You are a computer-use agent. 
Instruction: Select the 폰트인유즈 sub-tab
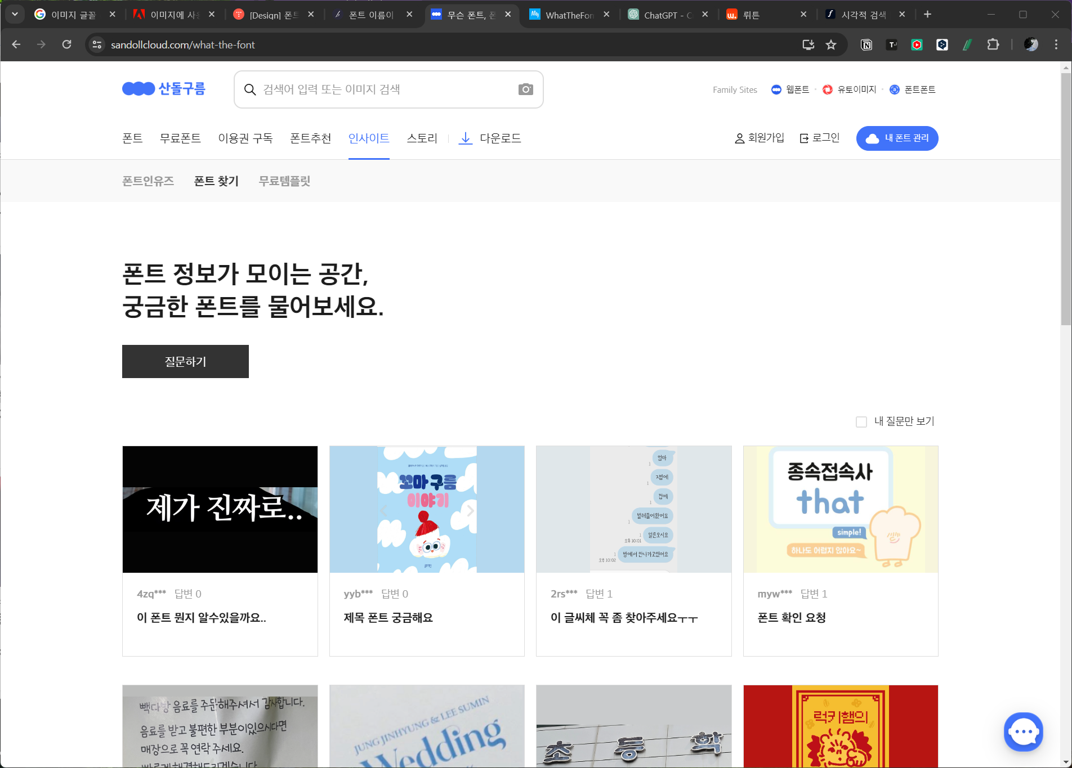(x=148, y=181)
